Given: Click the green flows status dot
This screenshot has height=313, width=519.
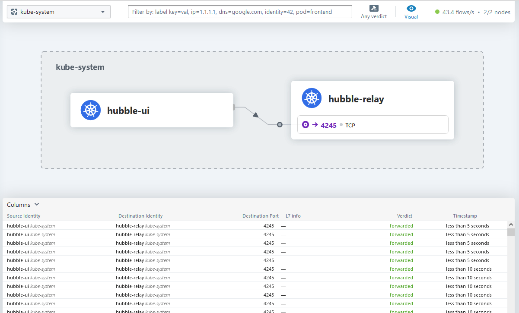Looking at the screenshot, I should pos(437,12).
